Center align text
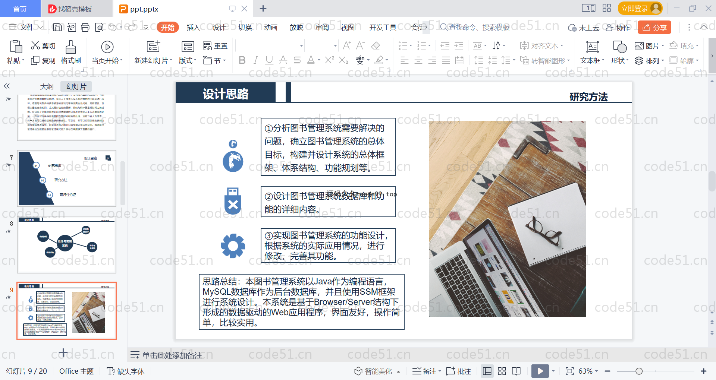This screenshot has height=380, width=716. 418,60
